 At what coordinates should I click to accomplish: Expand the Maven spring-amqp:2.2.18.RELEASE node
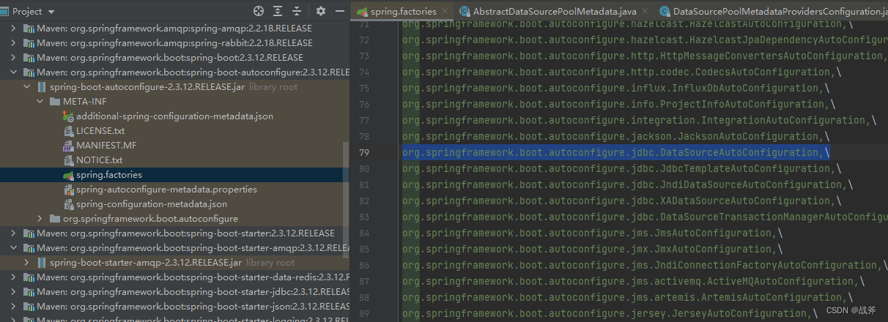point(15,28)
